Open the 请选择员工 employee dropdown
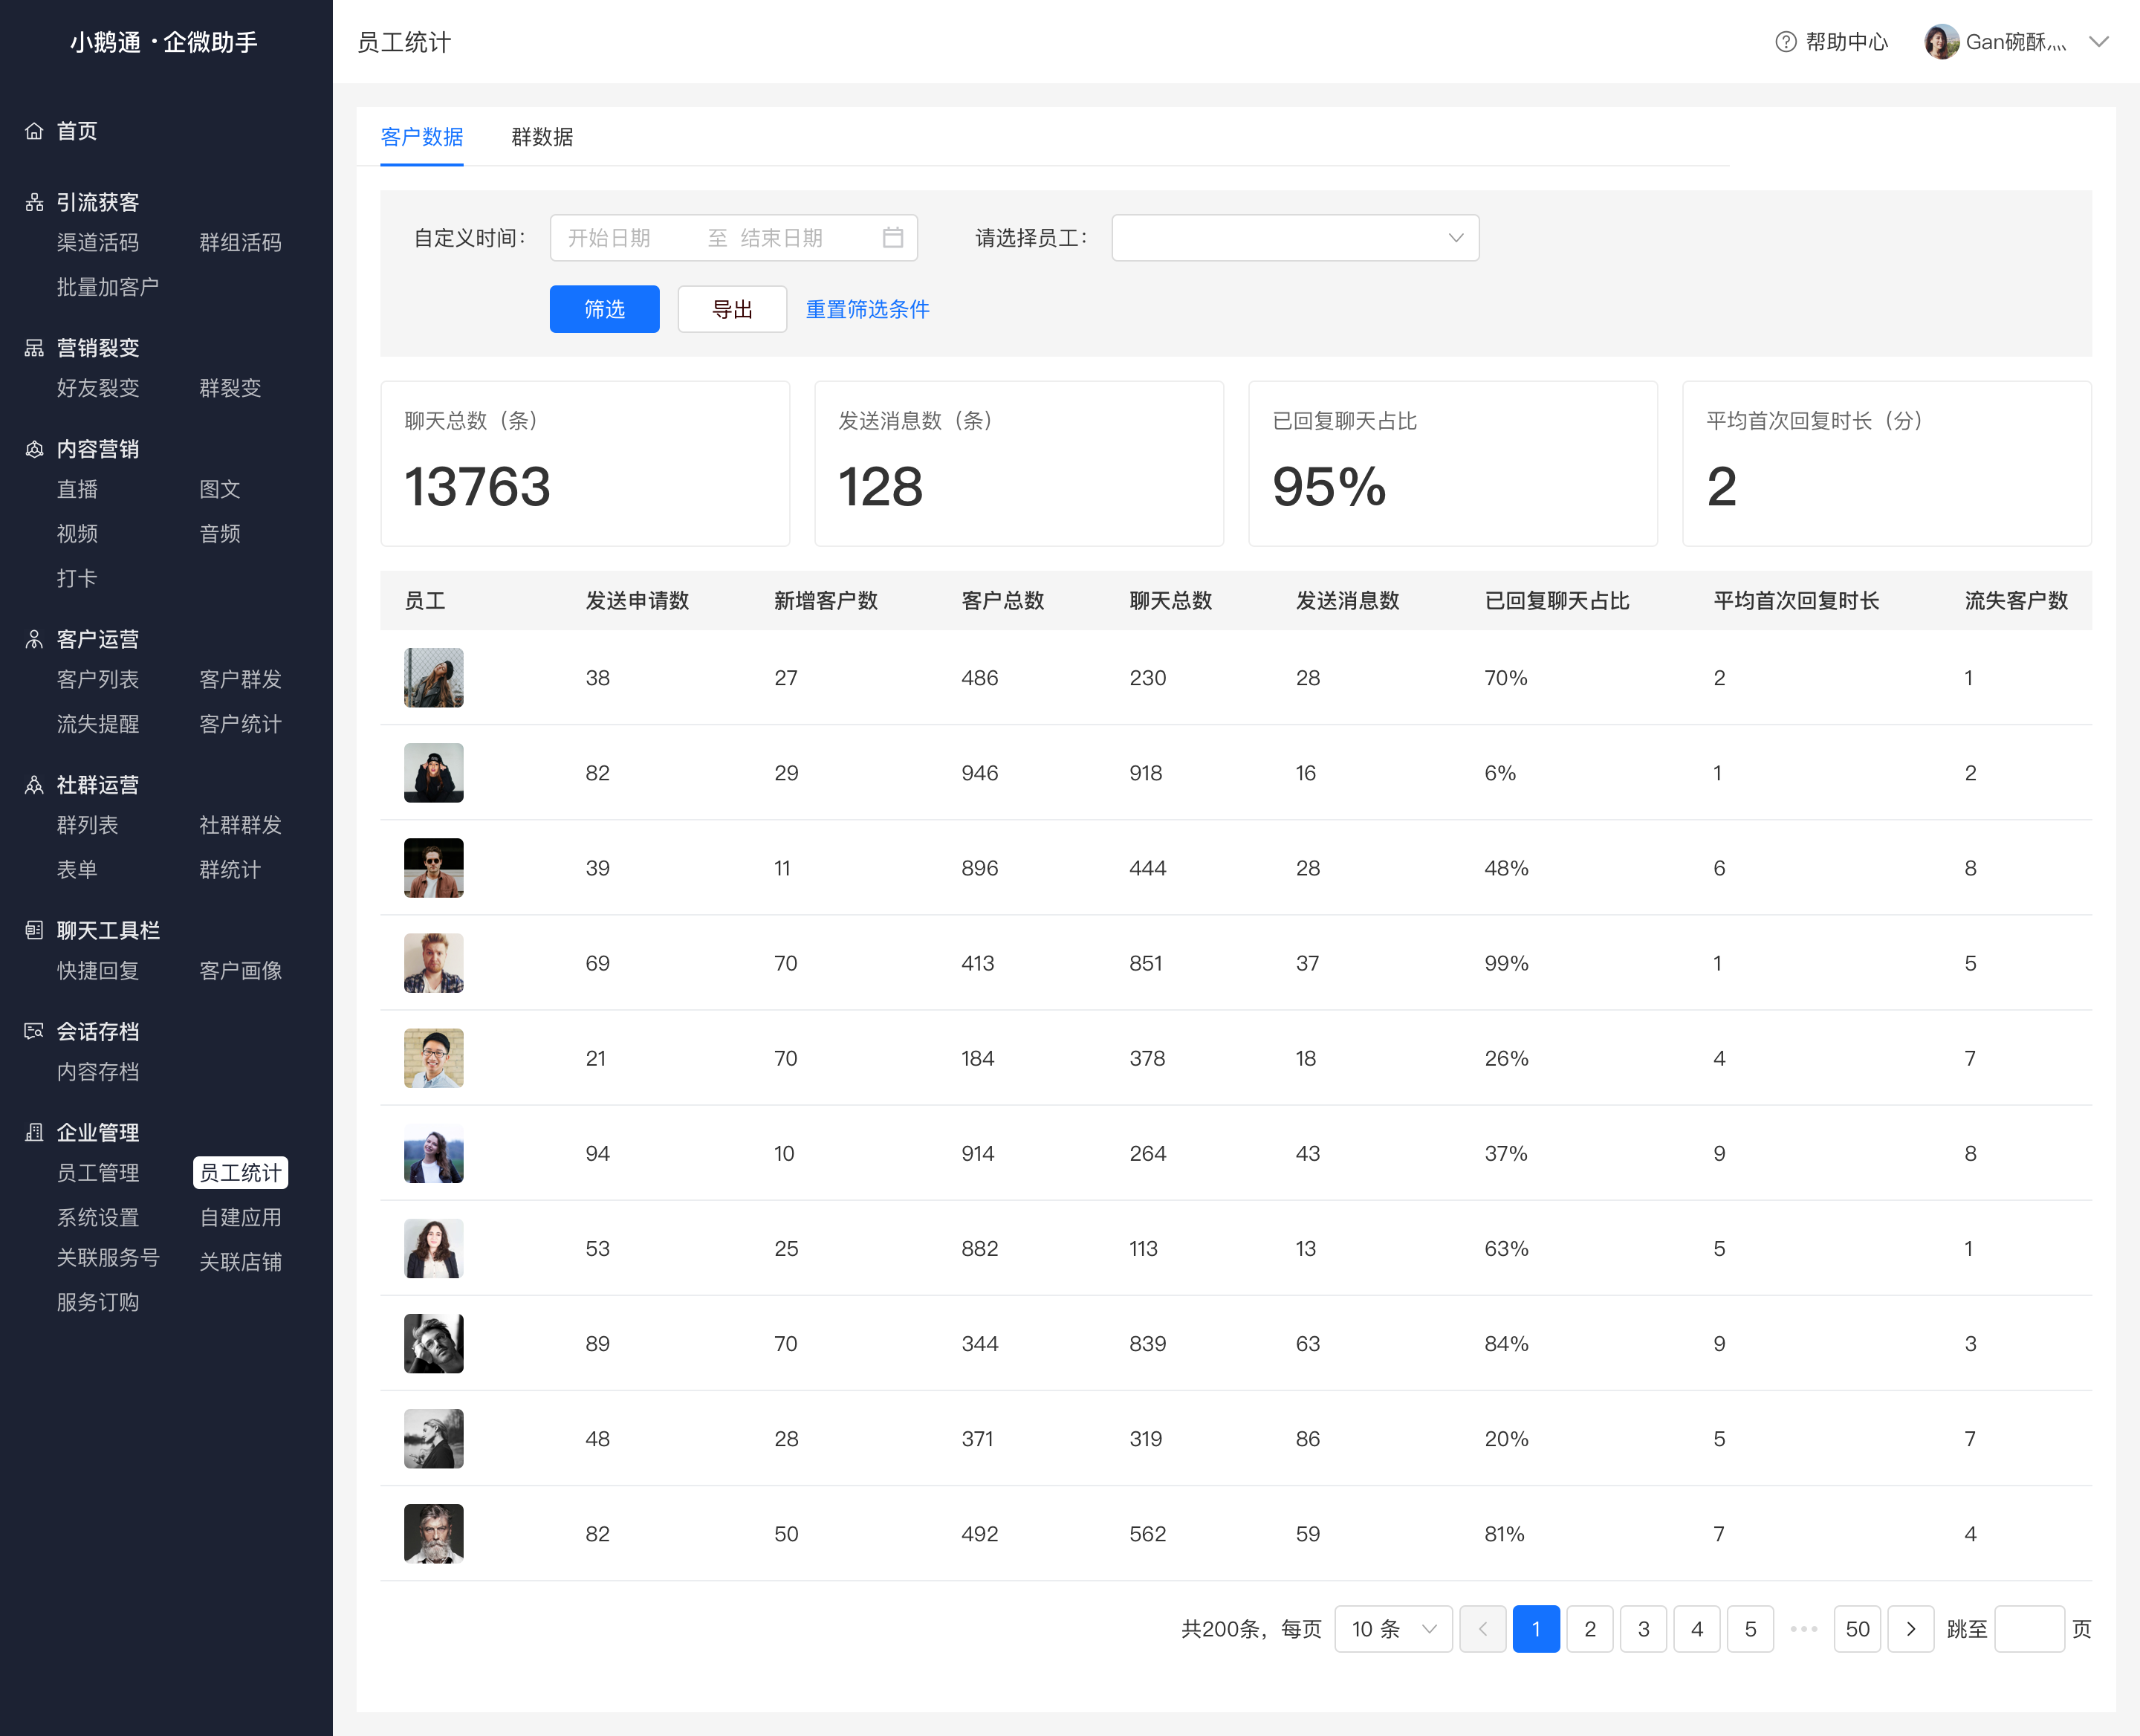 tap(1295, 238)
